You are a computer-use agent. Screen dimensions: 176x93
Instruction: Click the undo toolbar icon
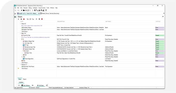click(30, 10)
